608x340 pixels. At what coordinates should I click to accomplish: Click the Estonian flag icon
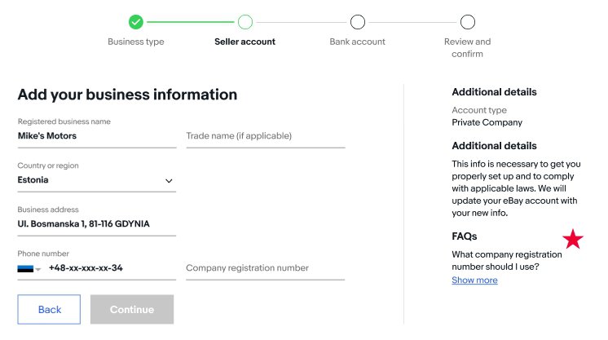[x=25, y=268]
